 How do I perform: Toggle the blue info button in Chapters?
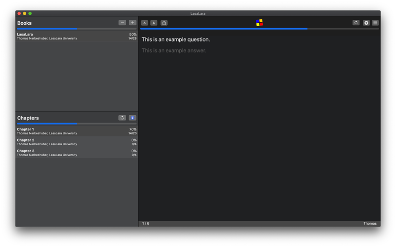point(133,118)
